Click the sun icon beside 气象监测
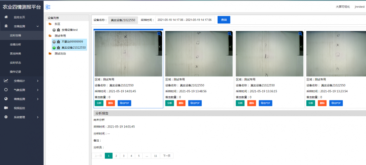This screenshot has height=165, width=366. click(x=6, y=90)
